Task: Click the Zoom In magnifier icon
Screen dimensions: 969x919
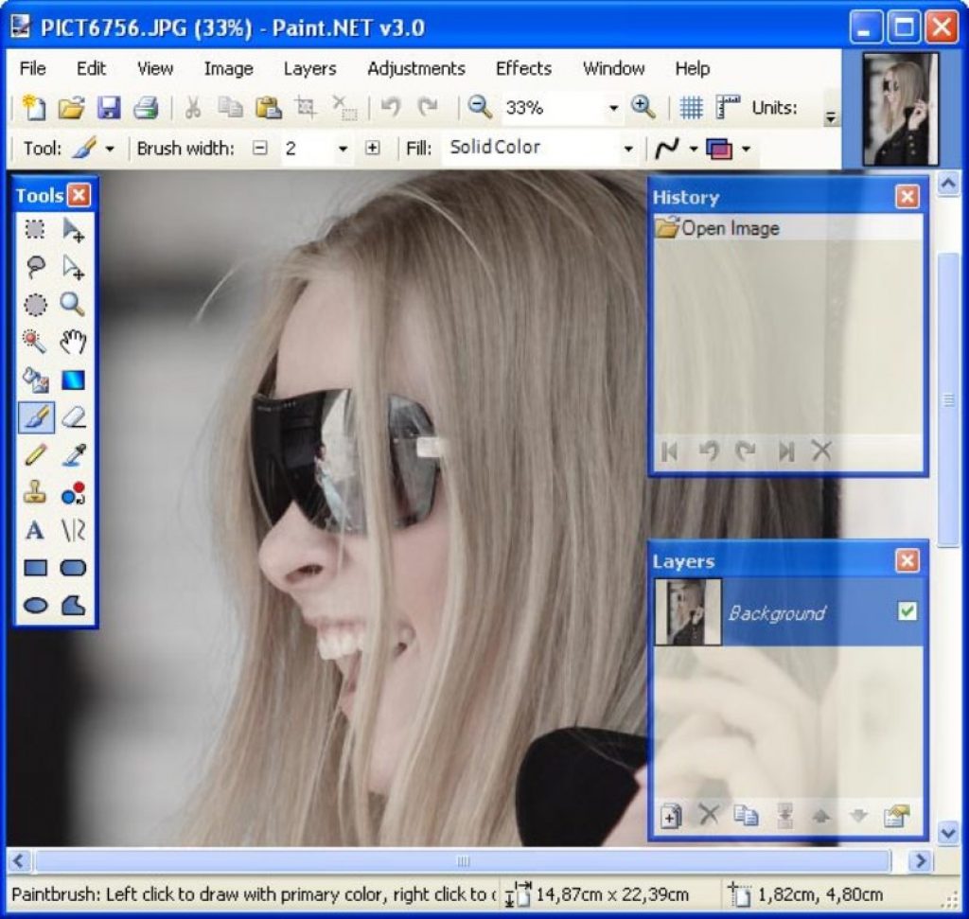Action: click(643, 108)
